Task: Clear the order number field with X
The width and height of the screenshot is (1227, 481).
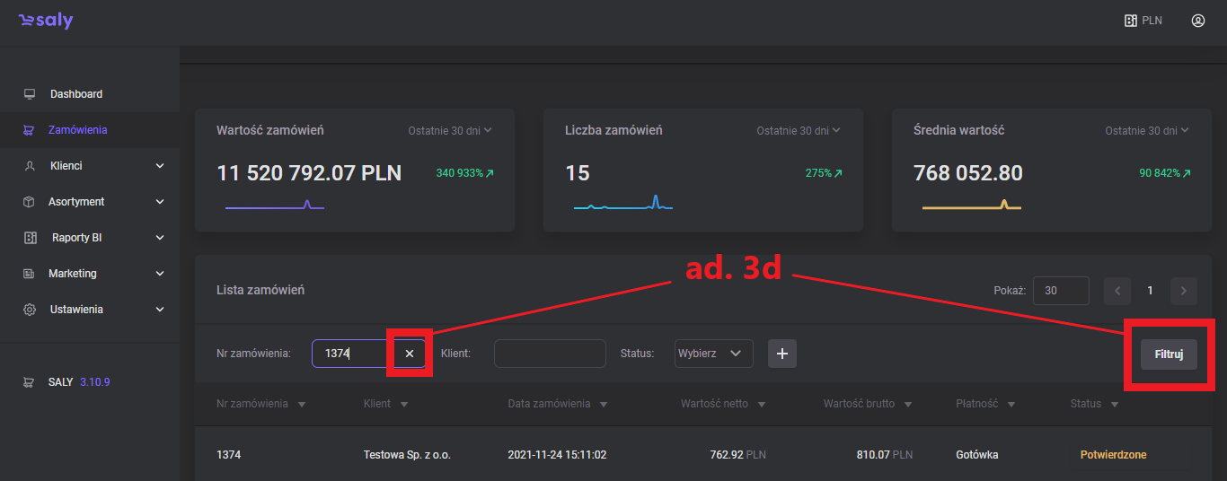Action: click(x=410, y=354)
